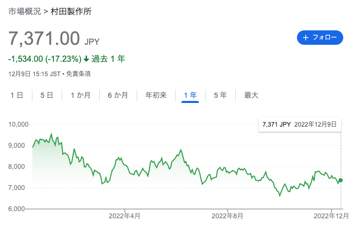Image resolution: width=354 pixels, height=226 pixels.
Task: Select the 1日 range tab
Action: coord(17,95)
